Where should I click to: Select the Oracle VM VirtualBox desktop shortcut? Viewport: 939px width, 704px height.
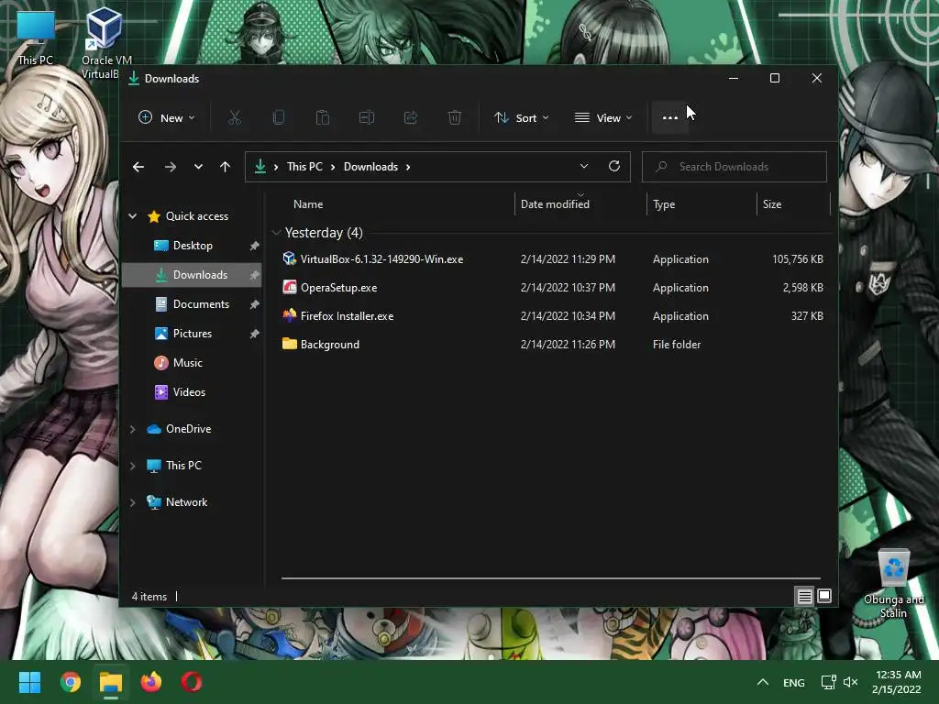pyautogui.click(x=105, y=42)
